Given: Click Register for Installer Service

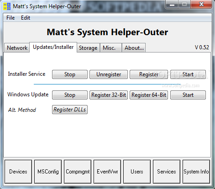Looking at the screenshot, I should coord(149,74).
